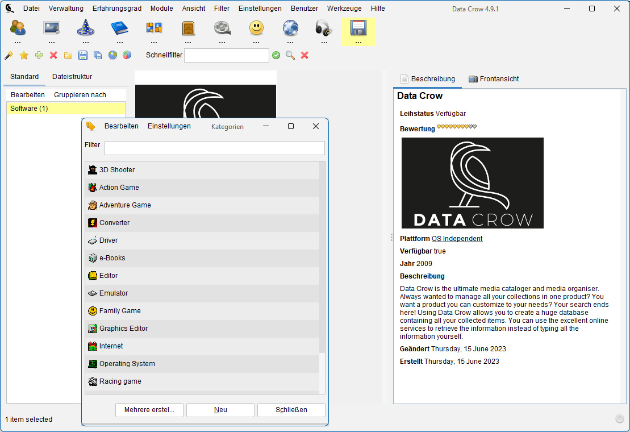The height and width of the screenshot is (432, 630).
Task: Select the Editor category
Action: tap(202, 276)
